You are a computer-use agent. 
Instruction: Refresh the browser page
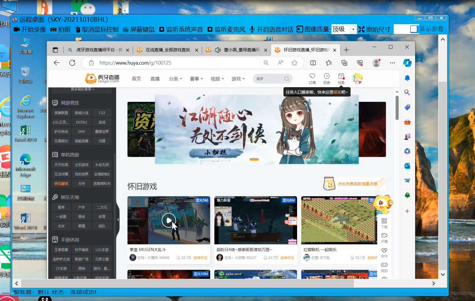click(x=72, y=63)
